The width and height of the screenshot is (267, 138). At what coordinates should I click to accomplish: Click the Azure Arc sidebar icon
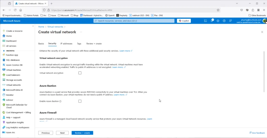[4, 132]
